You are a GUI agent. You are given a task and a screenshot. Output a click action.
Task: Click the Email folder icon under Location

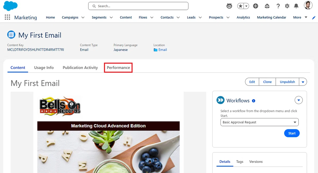point(156,50)
